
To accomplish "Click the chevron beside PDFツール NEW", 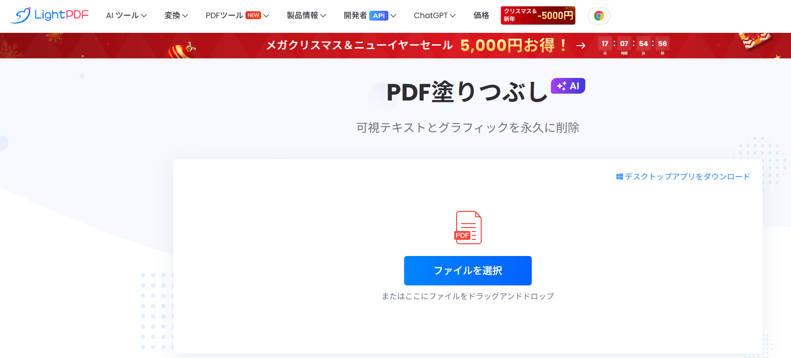I will [266, 16].
